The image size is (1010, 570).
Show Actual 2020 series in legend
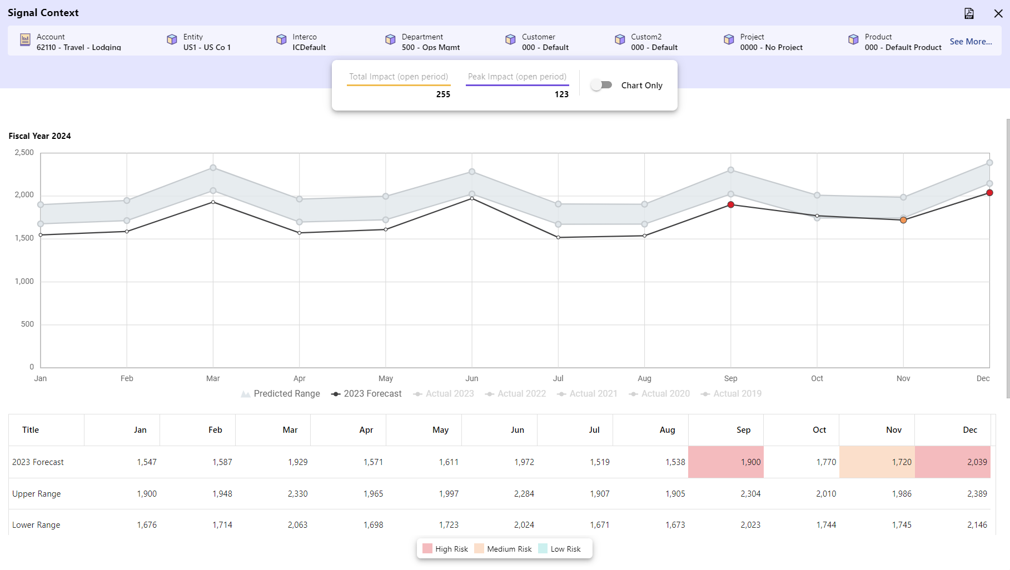point(659,393)
